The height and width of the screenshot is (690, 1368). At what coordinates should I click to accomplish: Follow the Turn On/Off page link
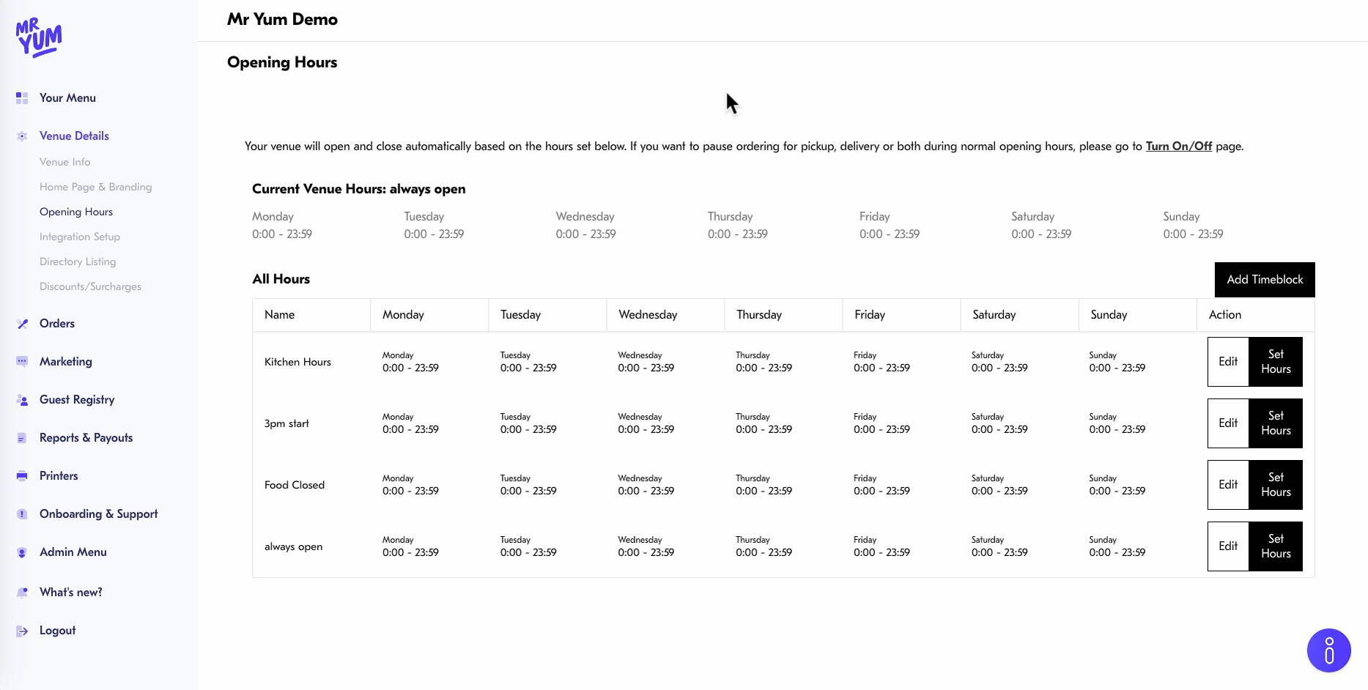coord(1179,146)
